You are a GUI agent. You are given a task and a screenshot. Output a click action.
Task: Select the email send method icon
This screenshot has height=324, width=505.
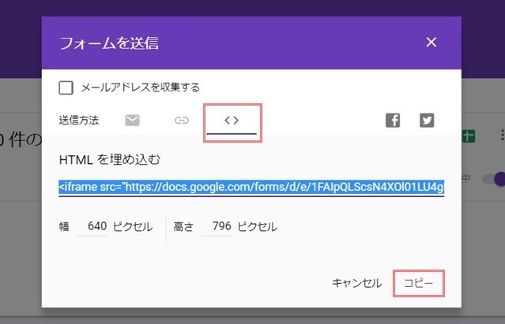click(132, 121)
